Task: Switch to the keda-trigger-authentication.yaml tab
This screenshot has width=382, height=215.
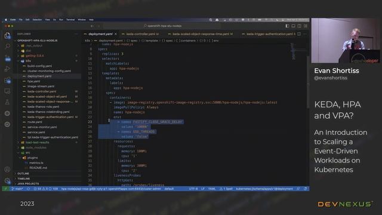Action: click(x=269, y=34)
